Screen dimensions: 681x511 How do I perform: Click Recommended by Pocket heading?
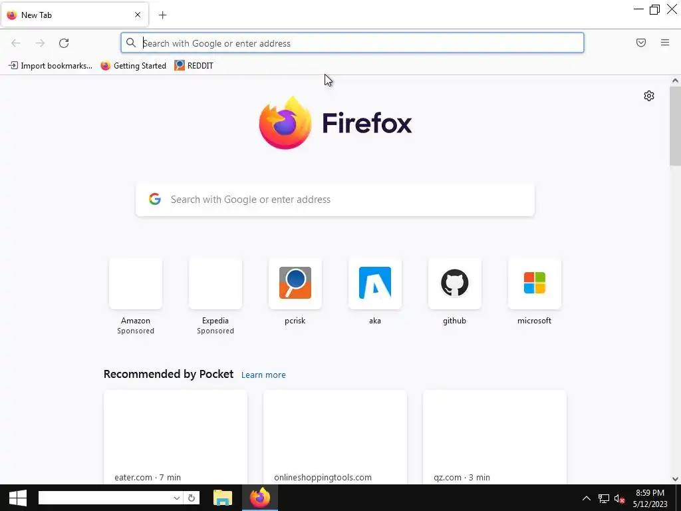pos(168,374)
